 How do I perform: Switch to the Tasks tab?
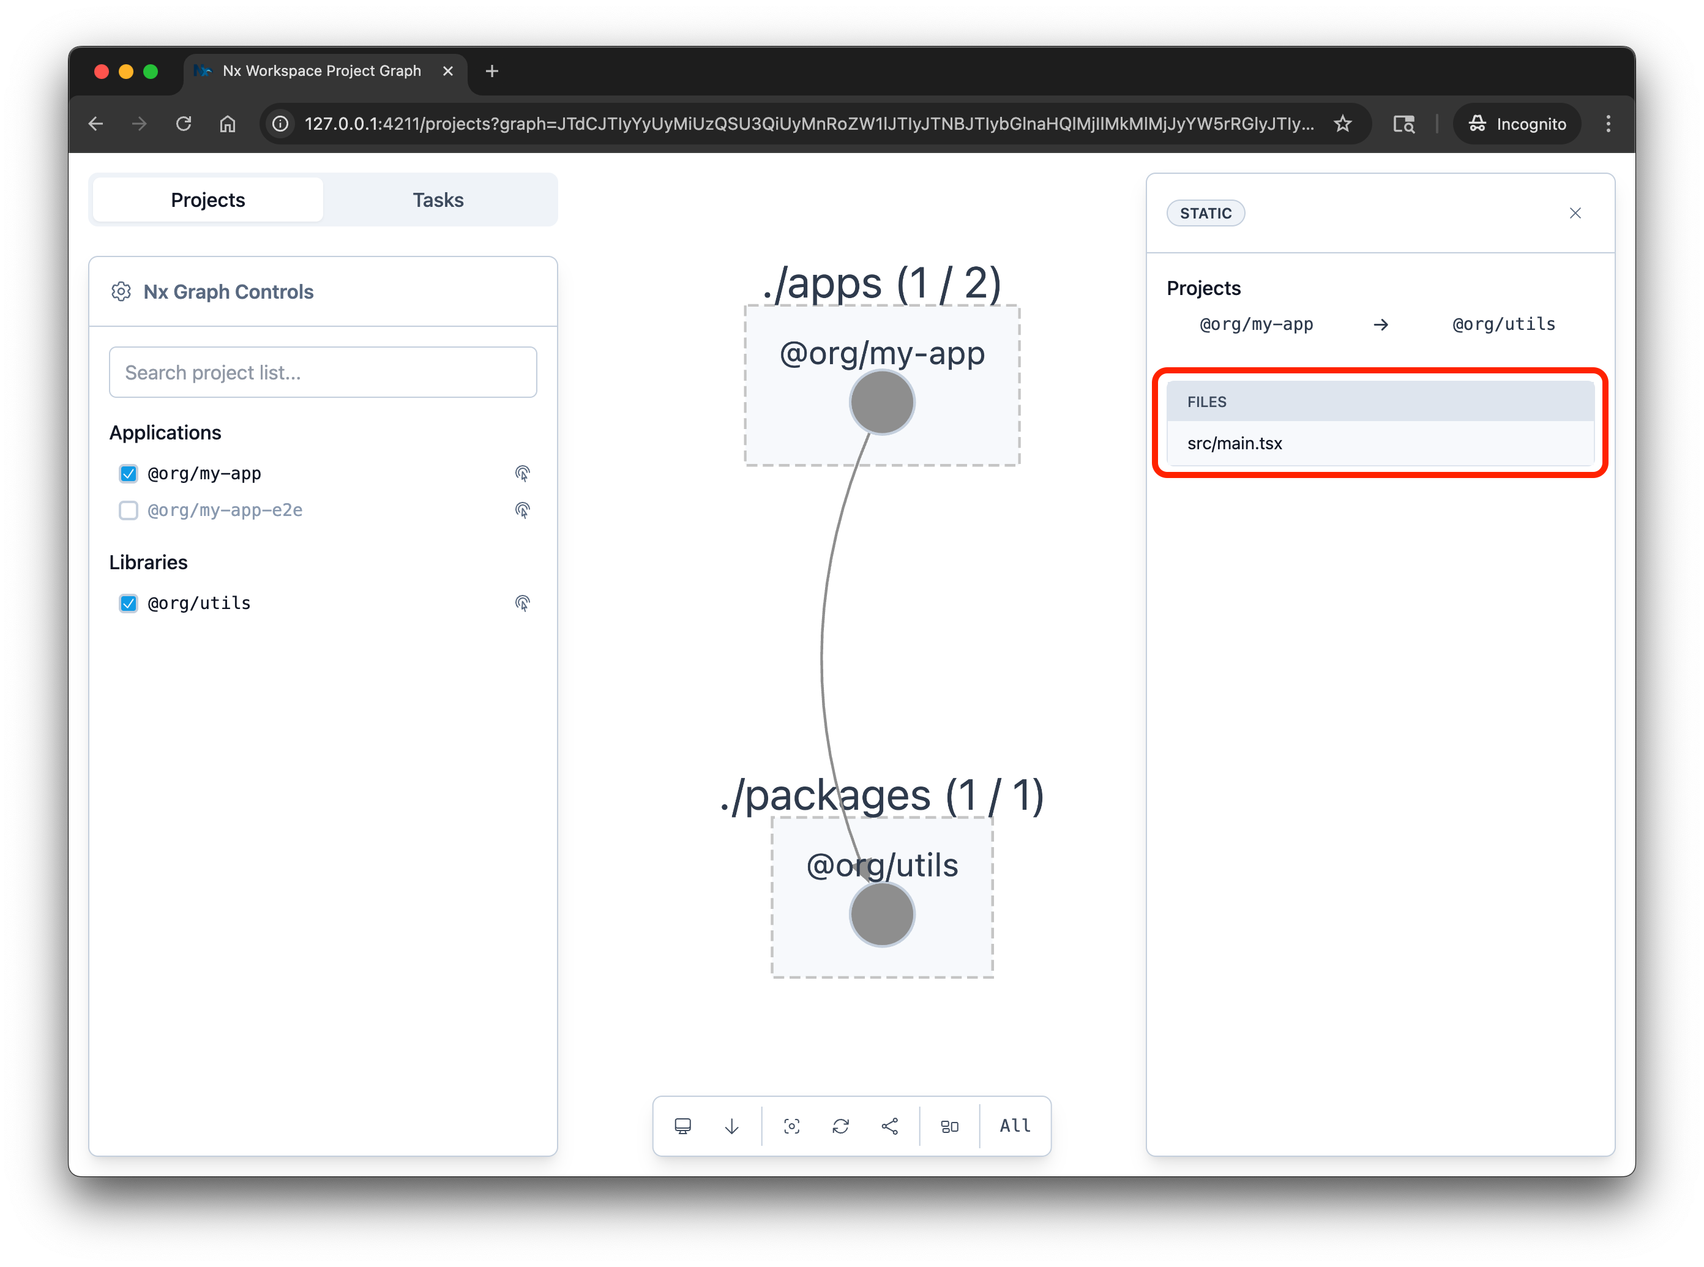[x=438, y=200]
